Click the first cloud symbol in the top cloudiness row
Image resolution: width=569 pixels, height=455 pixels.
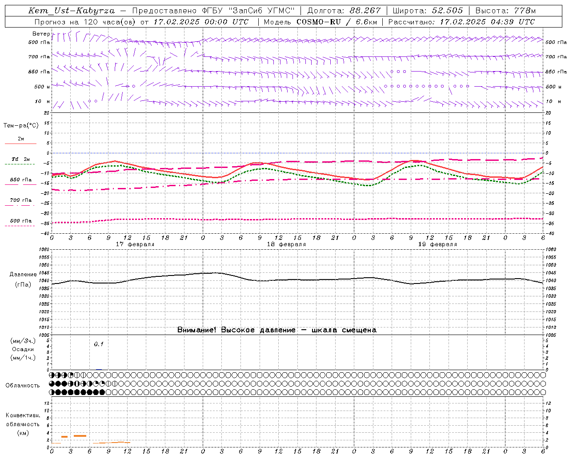52,375
